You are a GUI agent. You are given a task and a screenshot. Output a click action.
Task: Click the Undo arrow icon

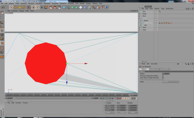pyautogui.click(x=3, y=7)
